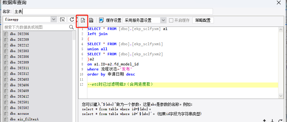The height and width of the screenshot is (122, 287).
Task: Select the dbo.202412 table in the list
Action: click(19, 96)
